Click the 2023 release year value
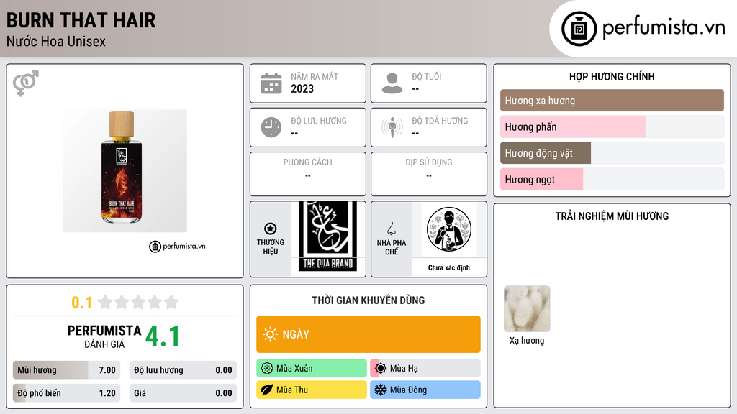This screenshot has height=414, width=737. click(x=302, y=88)
